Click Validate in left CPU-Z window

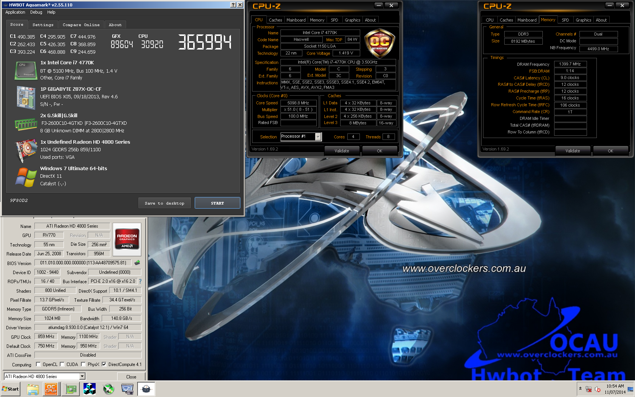point(342,151)
